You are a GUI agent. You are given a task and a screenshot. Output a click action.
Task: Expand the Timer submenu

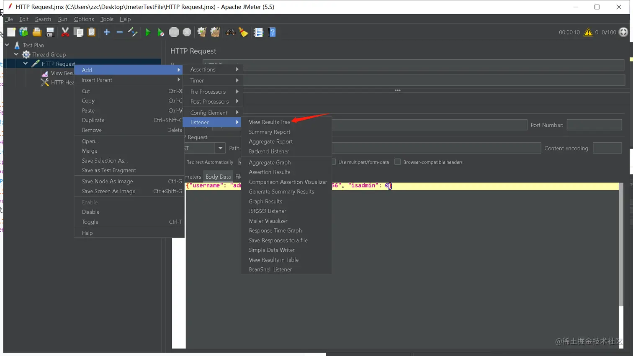pyautogui.click(x=212, y=80)
